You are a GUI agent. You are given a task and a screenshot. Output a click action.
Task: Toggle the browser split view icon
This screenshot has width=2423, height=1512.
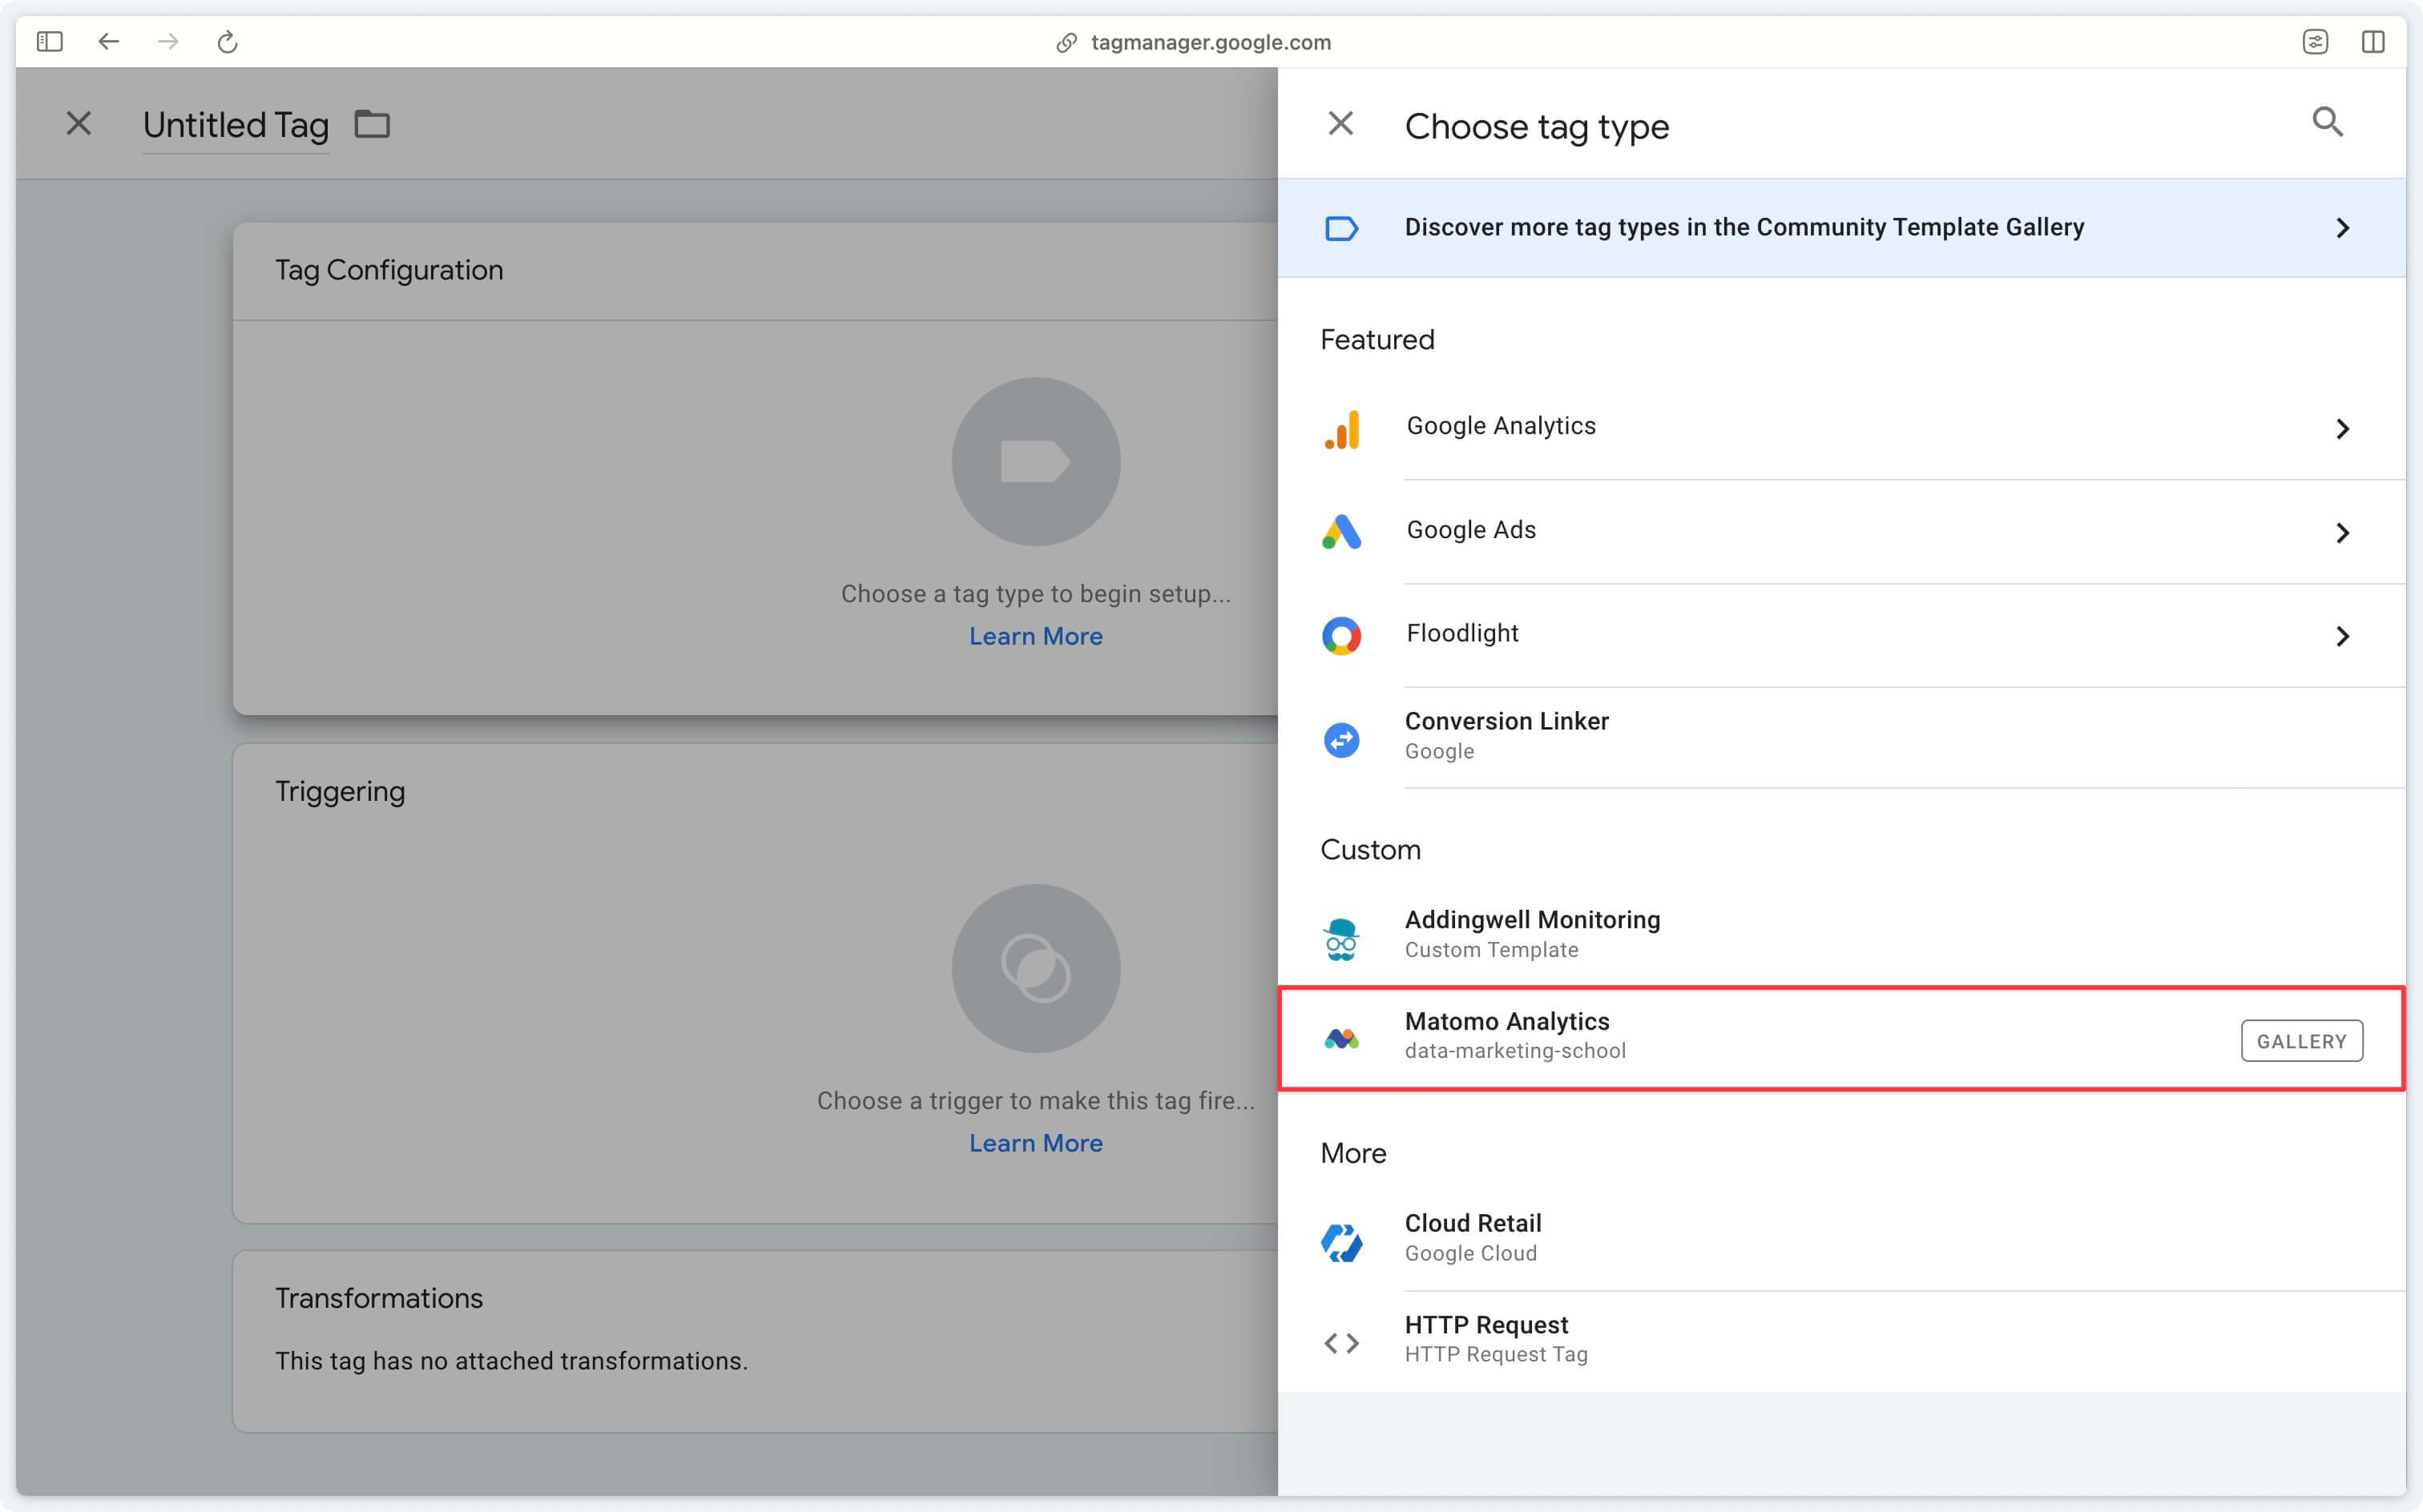2373,41
